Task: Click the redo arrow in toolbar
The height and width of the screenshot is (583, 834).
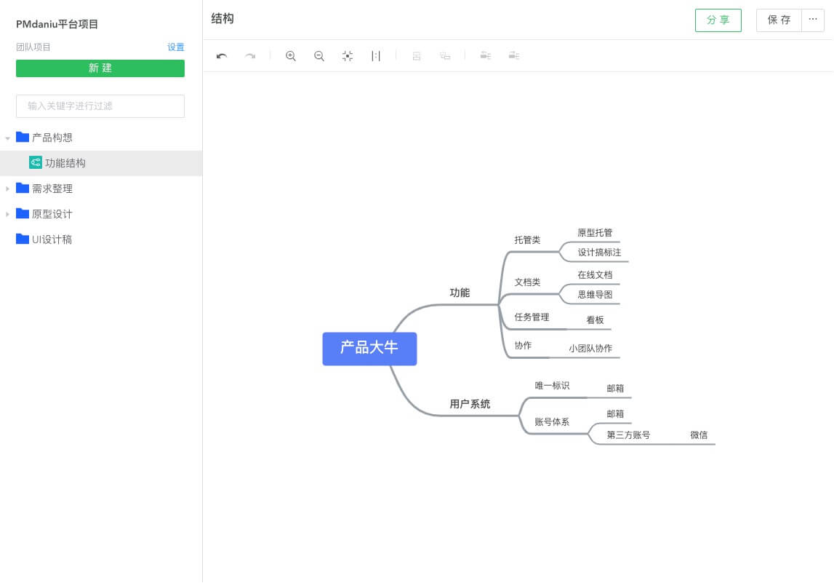Action: coord(250,56)
